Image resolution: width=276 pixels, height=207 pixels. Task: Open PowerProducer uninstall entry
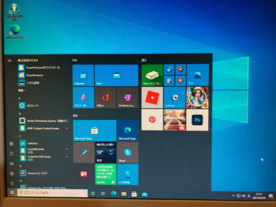point(43,67)
